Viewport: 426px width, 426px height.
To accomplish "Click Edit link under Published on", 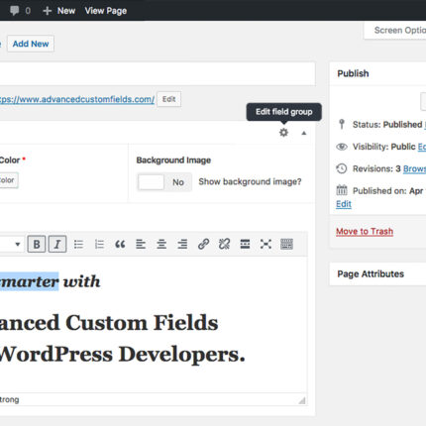I will 344,204.
